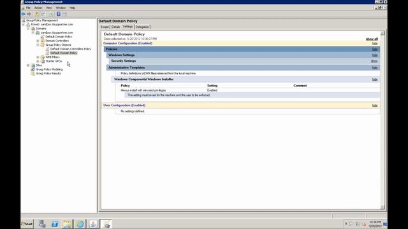Screen dimensions: 408x229
Task: Click the Starter GPOs folder icon
Action: (x=43, y=61)
